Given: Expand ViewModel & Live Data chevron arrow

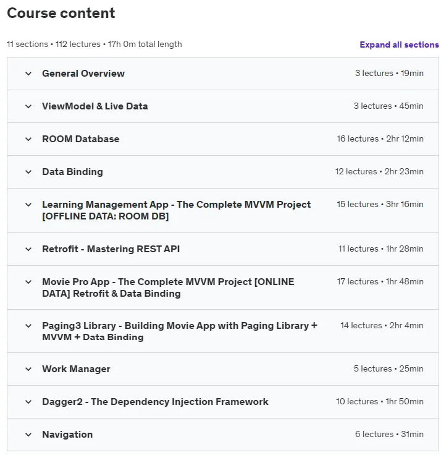Looking at the screenshot, I should pyautogui.click(x=28, y=106).
